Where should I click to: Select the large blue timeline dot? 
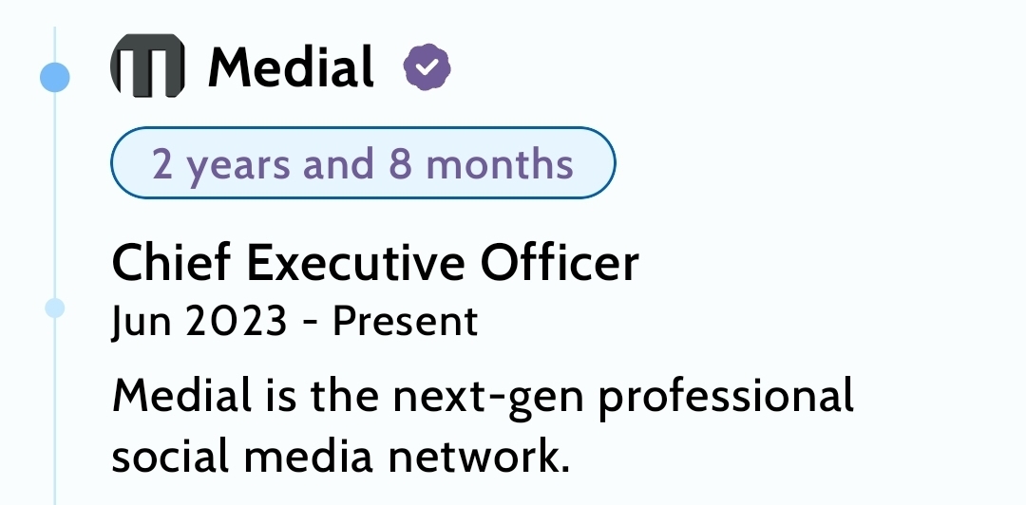tap(55, 77)
